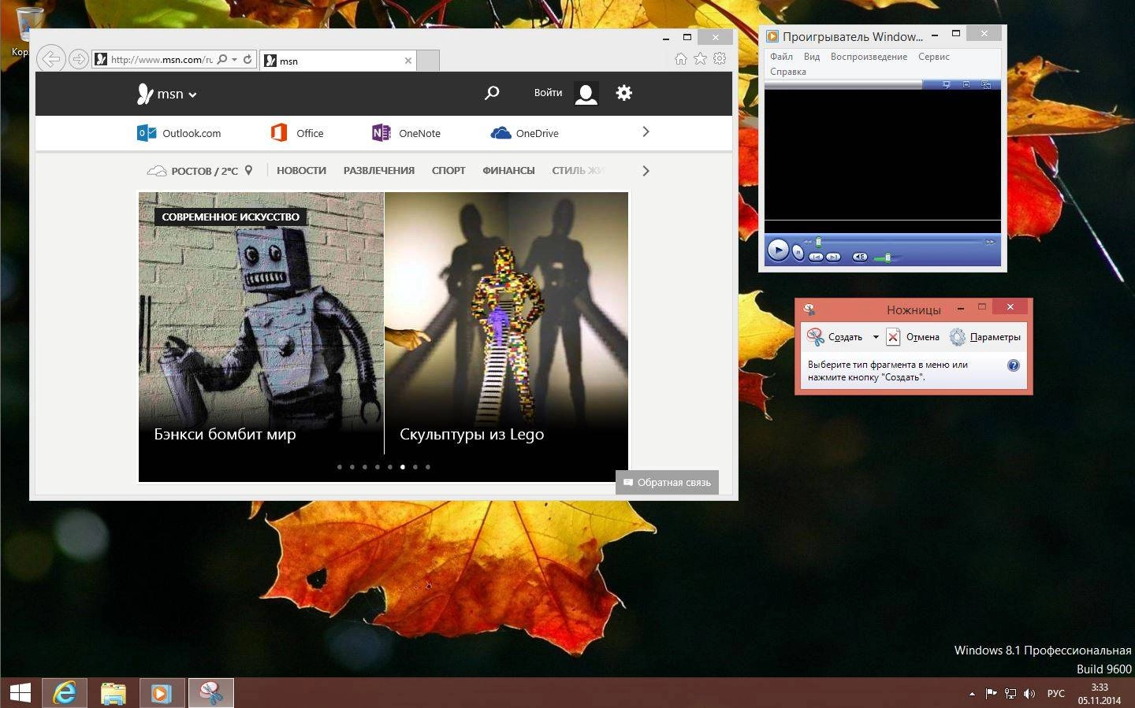1135x708 pixels.
Task: Open the Outlook.com link
Action: pyautogui.click(x=179, y=133)
